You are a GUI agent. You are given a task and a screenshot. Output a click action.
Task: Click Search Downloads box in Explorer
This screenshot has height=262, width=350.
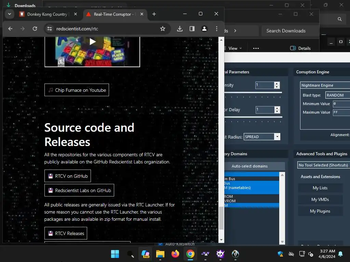[x=290, y=31]
